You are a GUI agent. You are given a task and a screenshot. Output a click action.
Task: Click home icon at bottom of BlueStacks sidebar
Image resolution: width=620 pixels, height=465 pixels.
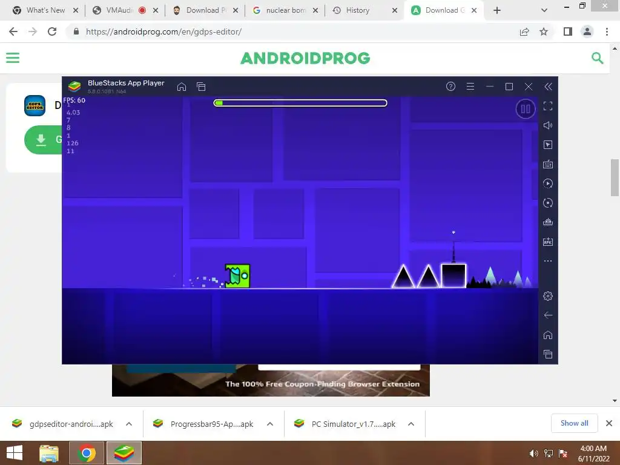[548, 335]
